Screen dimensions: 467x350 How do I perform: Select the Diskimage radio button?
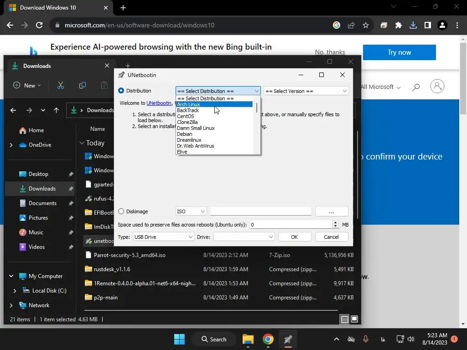click(121, 211)
